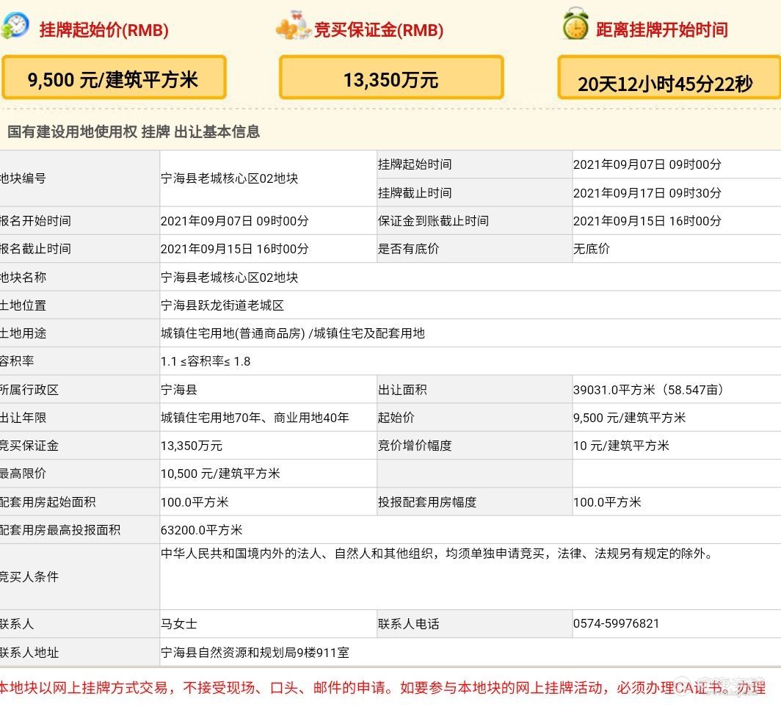The width and height of the screenshot is (781, 707).
Task: Click the coins icon beside 竞买保证金
Action: pos(293,26)
